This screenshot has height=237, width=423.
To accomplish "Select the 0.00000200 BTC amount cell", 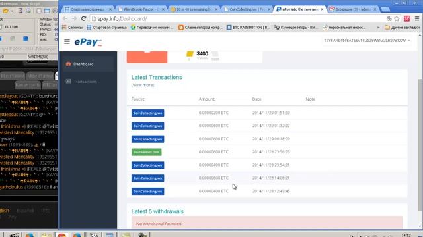I will point(213,113).
